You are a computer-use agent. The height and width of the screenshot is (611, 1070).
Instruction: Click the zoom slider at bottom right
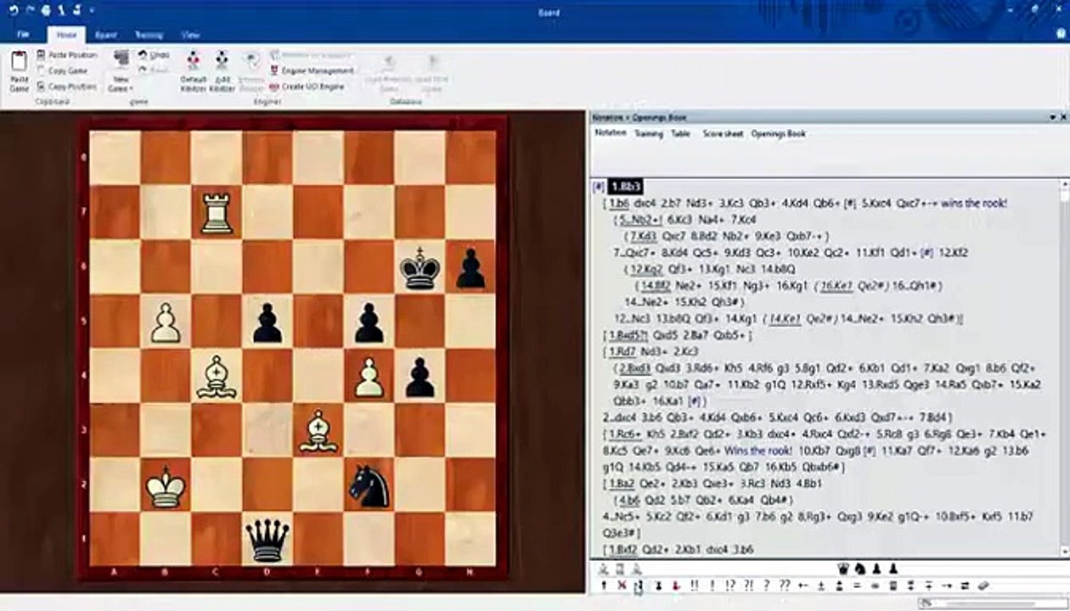[994, 603]
